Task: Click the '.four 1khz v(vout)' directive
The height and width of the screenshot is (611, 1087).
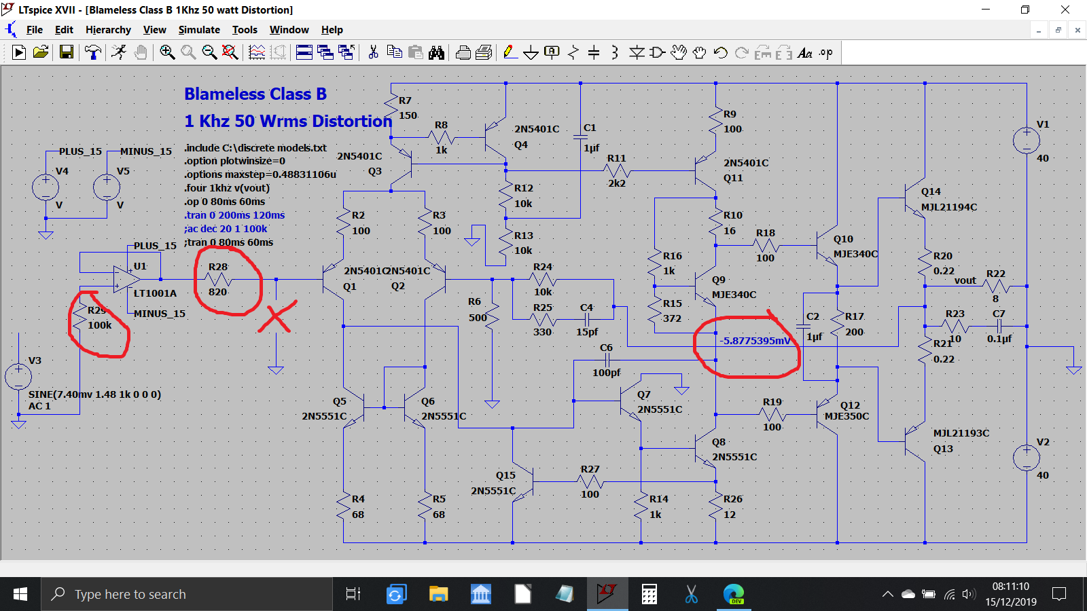Action: [227, 188]
